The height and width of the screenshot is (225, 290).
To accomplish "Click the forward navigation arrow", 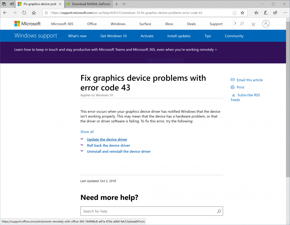I will [x=14, y=13].
